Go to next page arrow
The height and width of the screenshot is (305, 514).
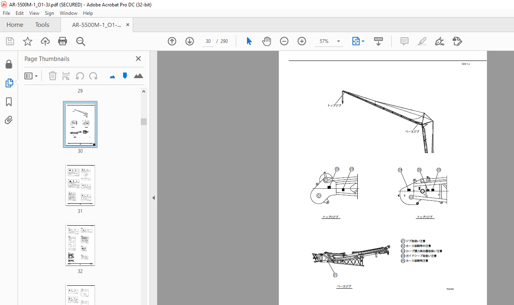click(190, 41)
